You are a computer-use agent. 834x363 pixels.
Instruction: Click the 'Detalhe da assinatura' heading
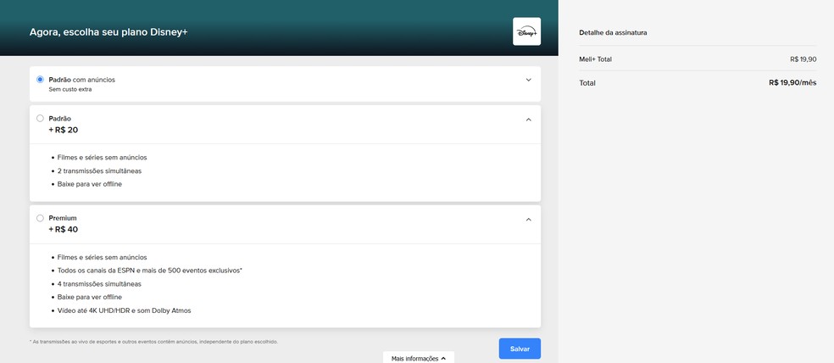613,32
